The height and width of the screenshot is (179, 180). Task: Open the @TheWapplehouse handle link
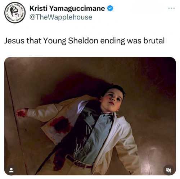61,17
